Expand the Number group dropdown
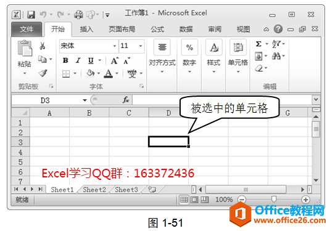The image size is (330, 231). click(x=189, y=71)
